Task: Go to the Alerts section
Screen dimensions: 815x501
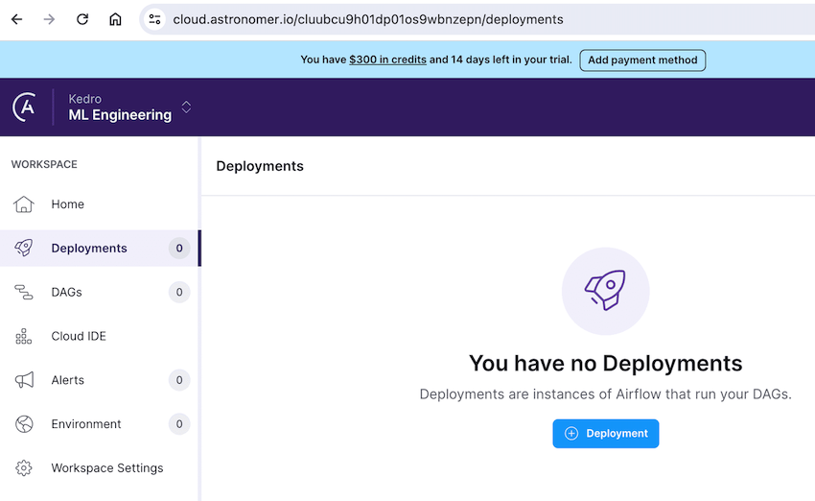Action: [68, 381]
